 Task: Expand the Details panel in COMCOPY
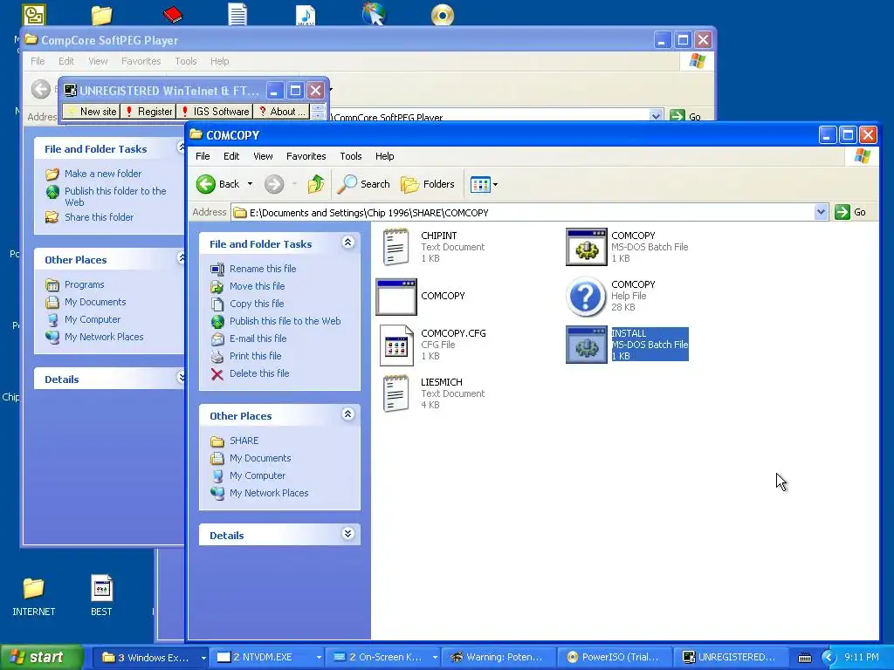(x=347, y=534)
